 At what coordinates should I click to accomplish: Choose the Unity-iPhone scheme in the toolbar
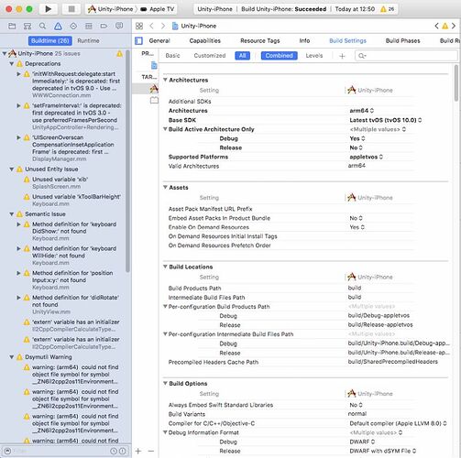coord(111,9)
